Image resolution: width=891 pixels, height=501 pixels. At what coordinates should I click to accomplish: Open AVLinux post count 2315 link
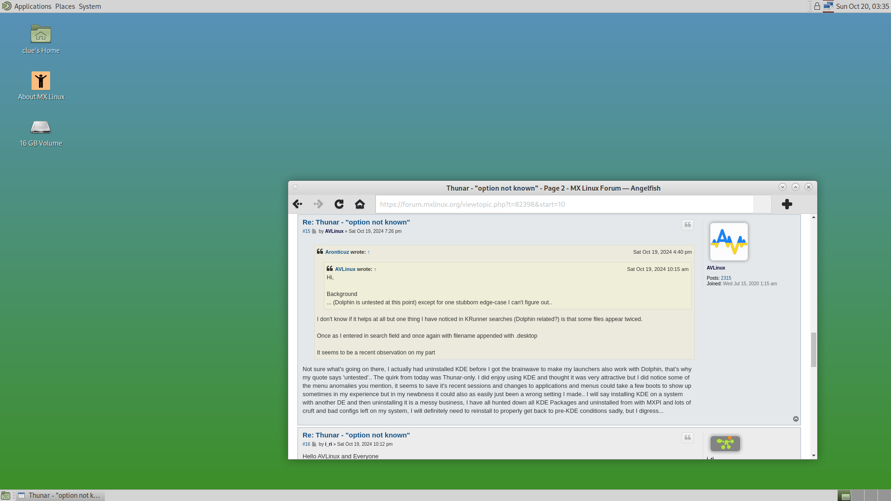pos(726,278)
